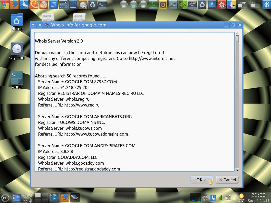This screenshot has height=203, width=271.
Task: Click the whois dialog taskbar icon
Action: 75,198
